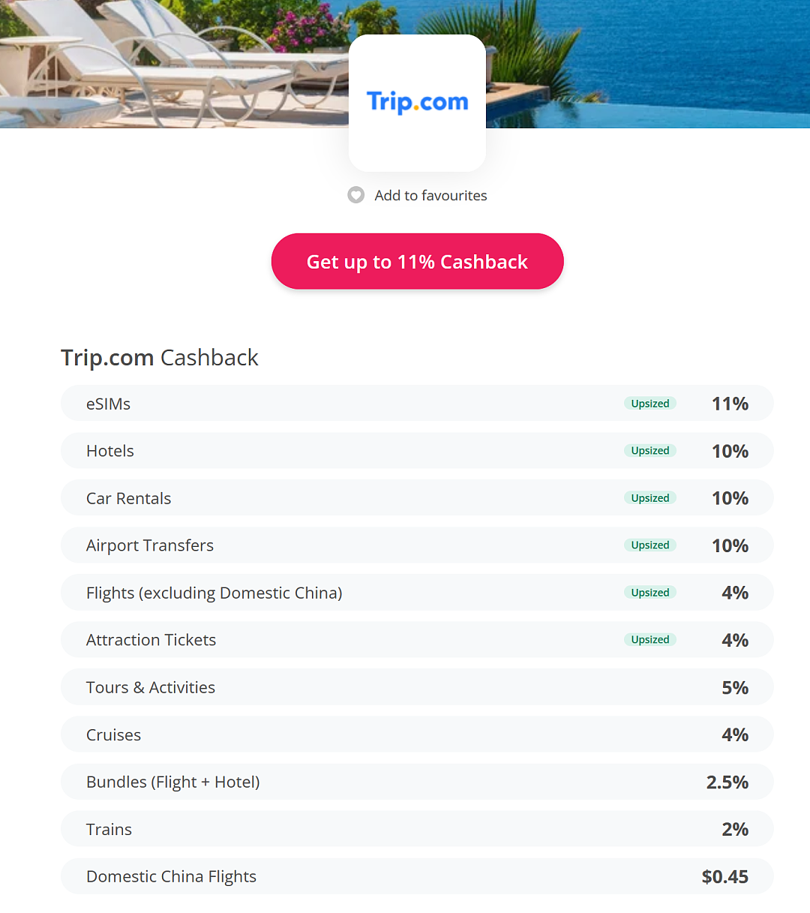Image resolution: width=810 pixels, height=913 pixels.
Task: Click the Add to favourites text
Action: [x=430, y=195]
